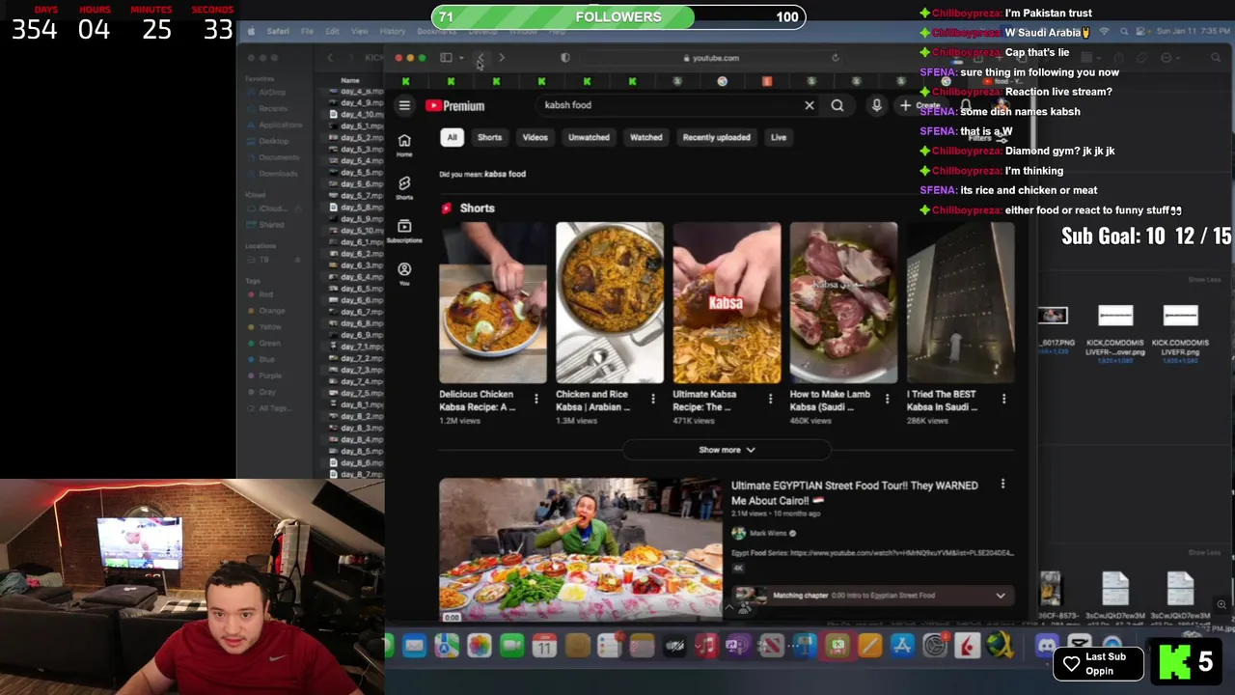Click the Create button on YouTube

pyautogui.click(x=920, y=105)
